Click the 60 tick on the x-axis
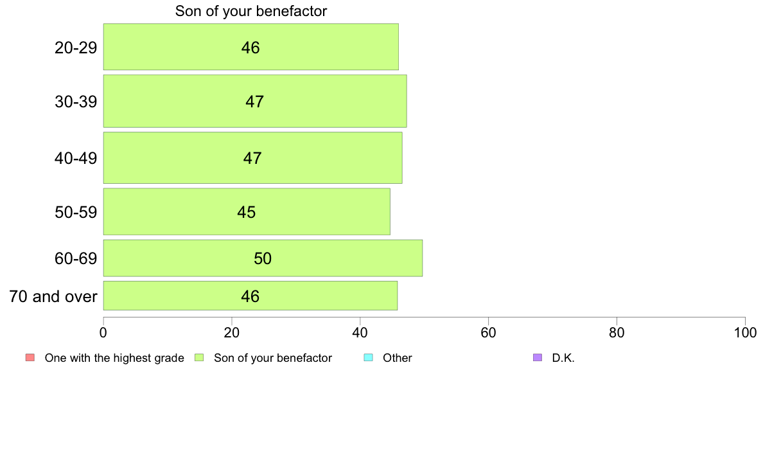 [x=488, y=332]
